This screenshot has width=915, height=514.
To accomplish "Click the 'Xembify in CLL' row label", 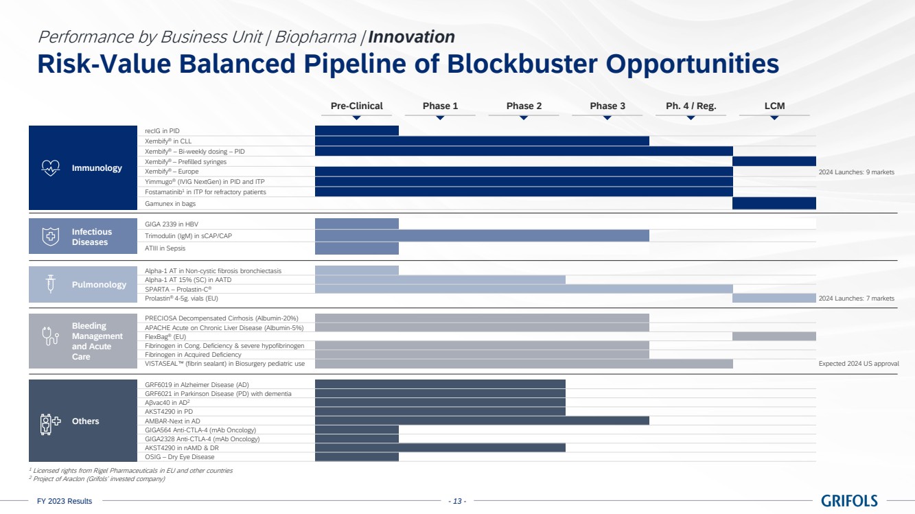I will [x=168, y=141].
